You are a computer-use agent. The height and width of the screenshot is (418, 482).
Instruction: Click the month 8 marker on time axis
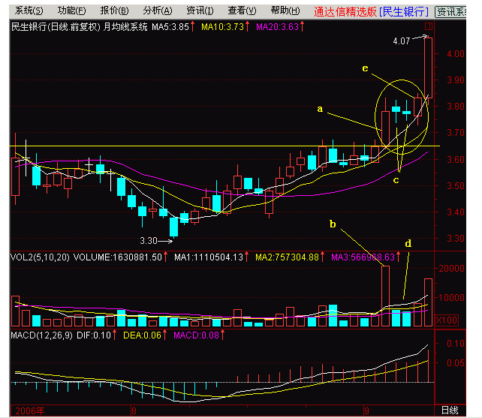(134, 410)
